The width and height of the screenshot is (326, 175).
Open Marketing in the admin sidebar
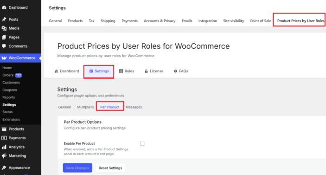click(x=17, y=156)
